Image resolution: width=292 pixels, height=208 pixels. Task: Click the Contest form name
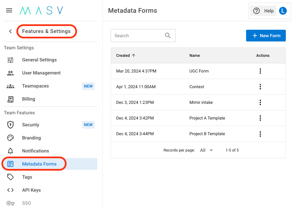197,87
